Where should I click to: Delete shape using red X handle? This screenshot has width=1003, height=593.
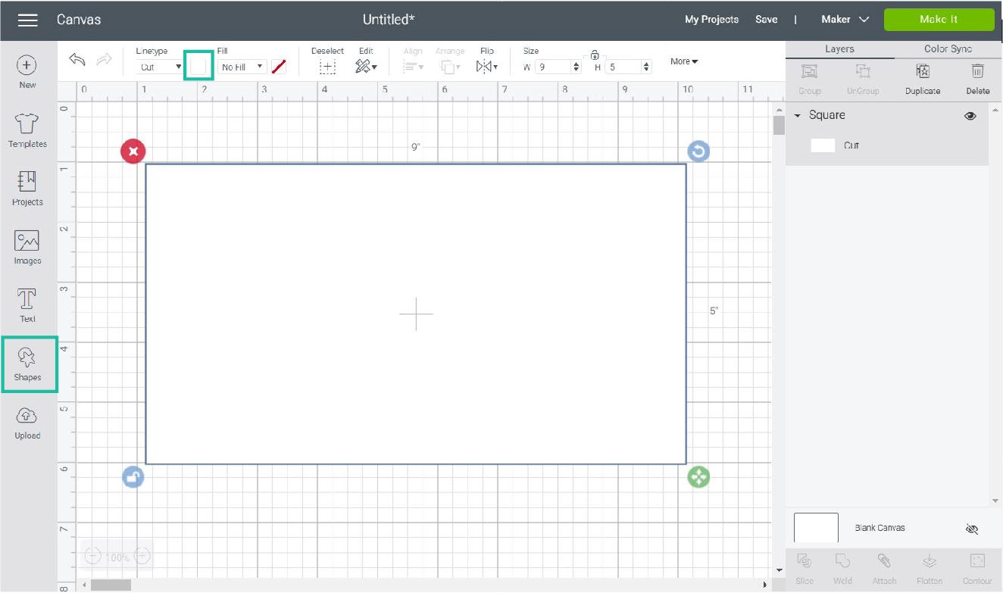pyautogui.click(x=133, y=151)
